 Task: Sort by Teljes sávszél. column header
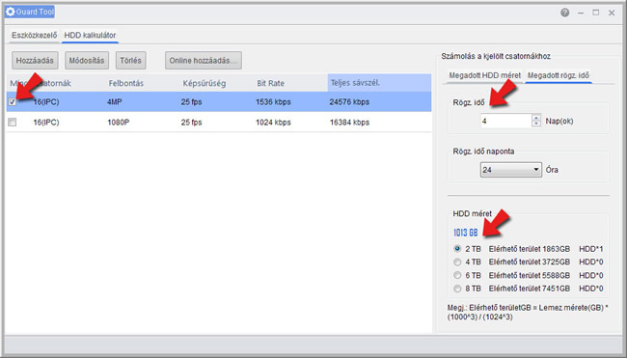[379, 83]
